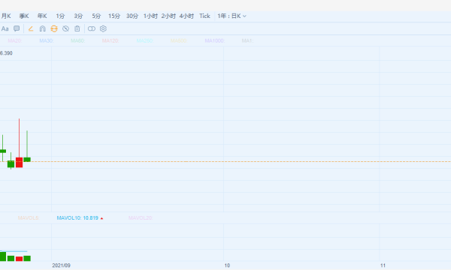Switch to the 15分 timeframe tab

point(114,16)
